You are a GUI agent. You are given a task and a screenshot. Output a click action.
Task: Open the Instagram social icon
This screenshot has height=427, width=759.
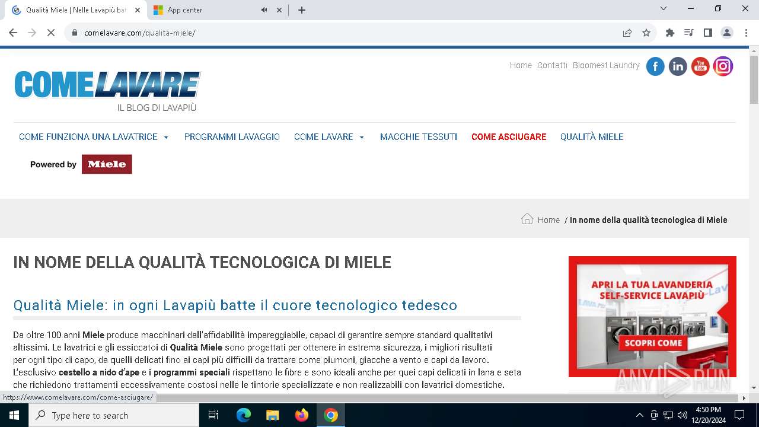pyautogui.click(x=723, y=66)
